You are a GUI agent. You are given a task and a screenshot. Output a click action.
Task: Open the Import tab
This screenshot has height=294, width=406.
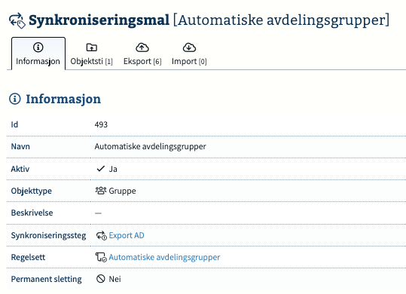[189, 54]
